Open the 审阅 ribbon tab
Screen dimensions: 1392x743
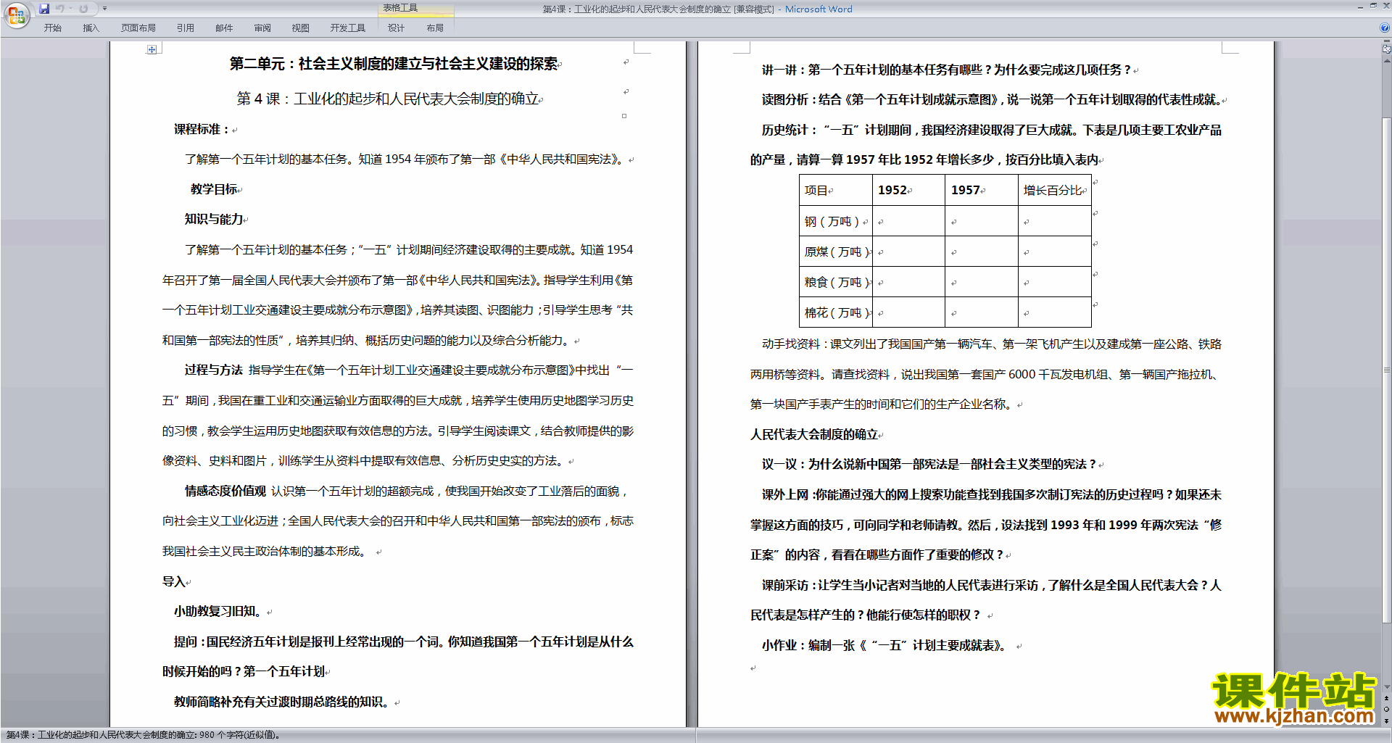point(262,28)
